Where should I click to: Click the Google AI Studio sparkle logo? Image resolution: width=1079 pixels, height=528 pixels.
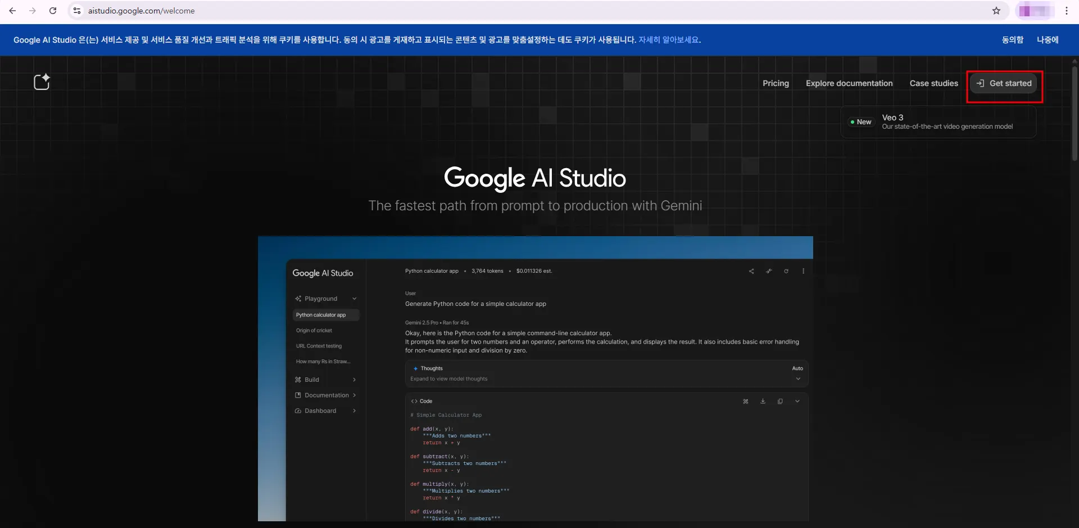pyautogui.click(x=42, y=82)
